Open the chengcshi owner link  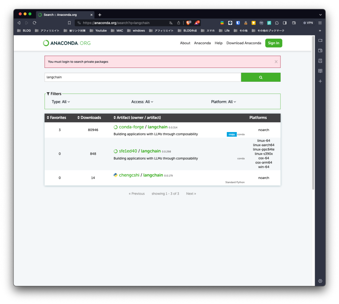tap(129, 175)
